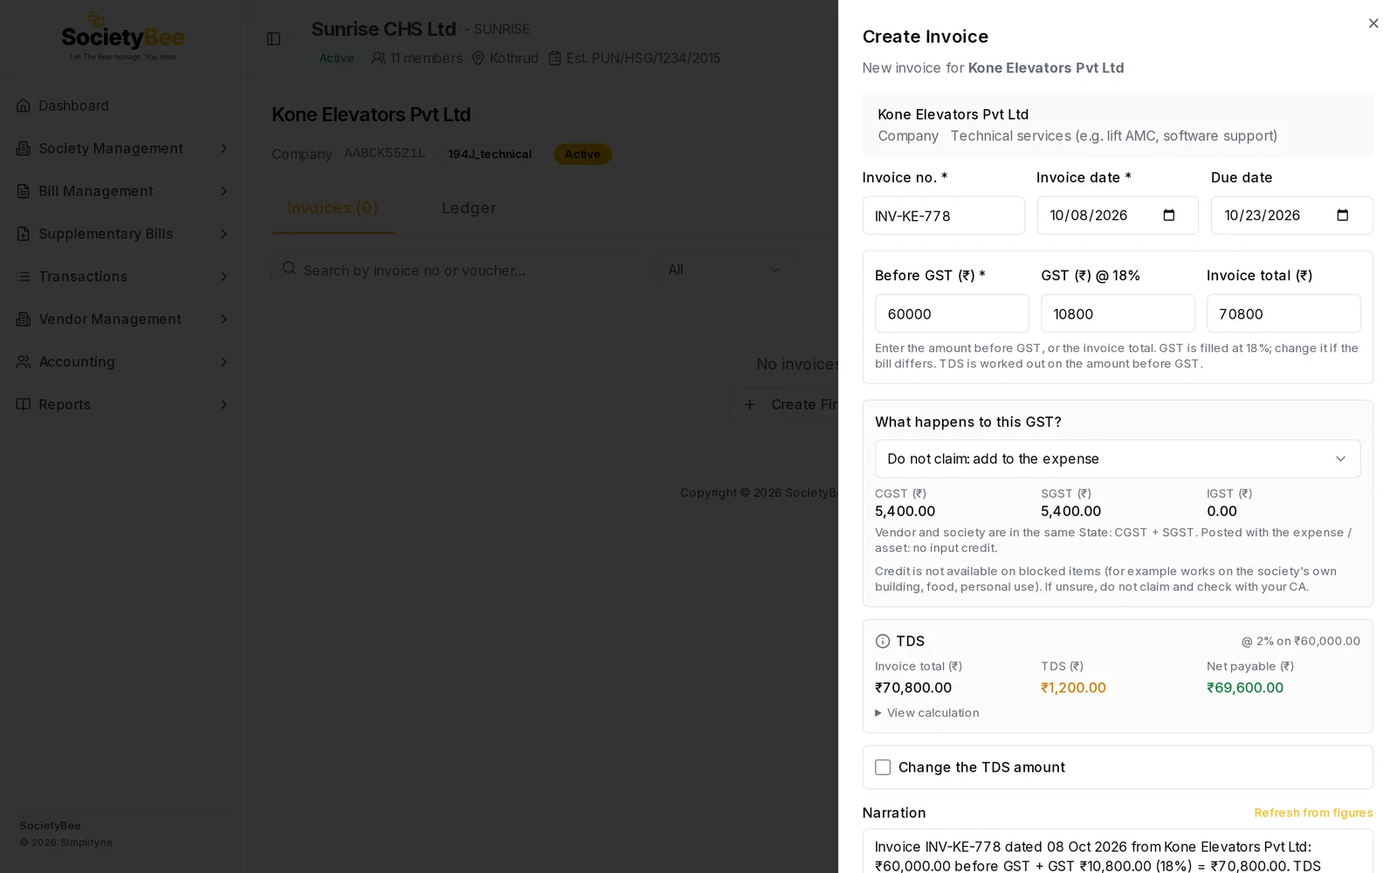Viewport: 1397px width, 873px height.
Task: Open Transactions in sidebar
Action: (122, 277)
